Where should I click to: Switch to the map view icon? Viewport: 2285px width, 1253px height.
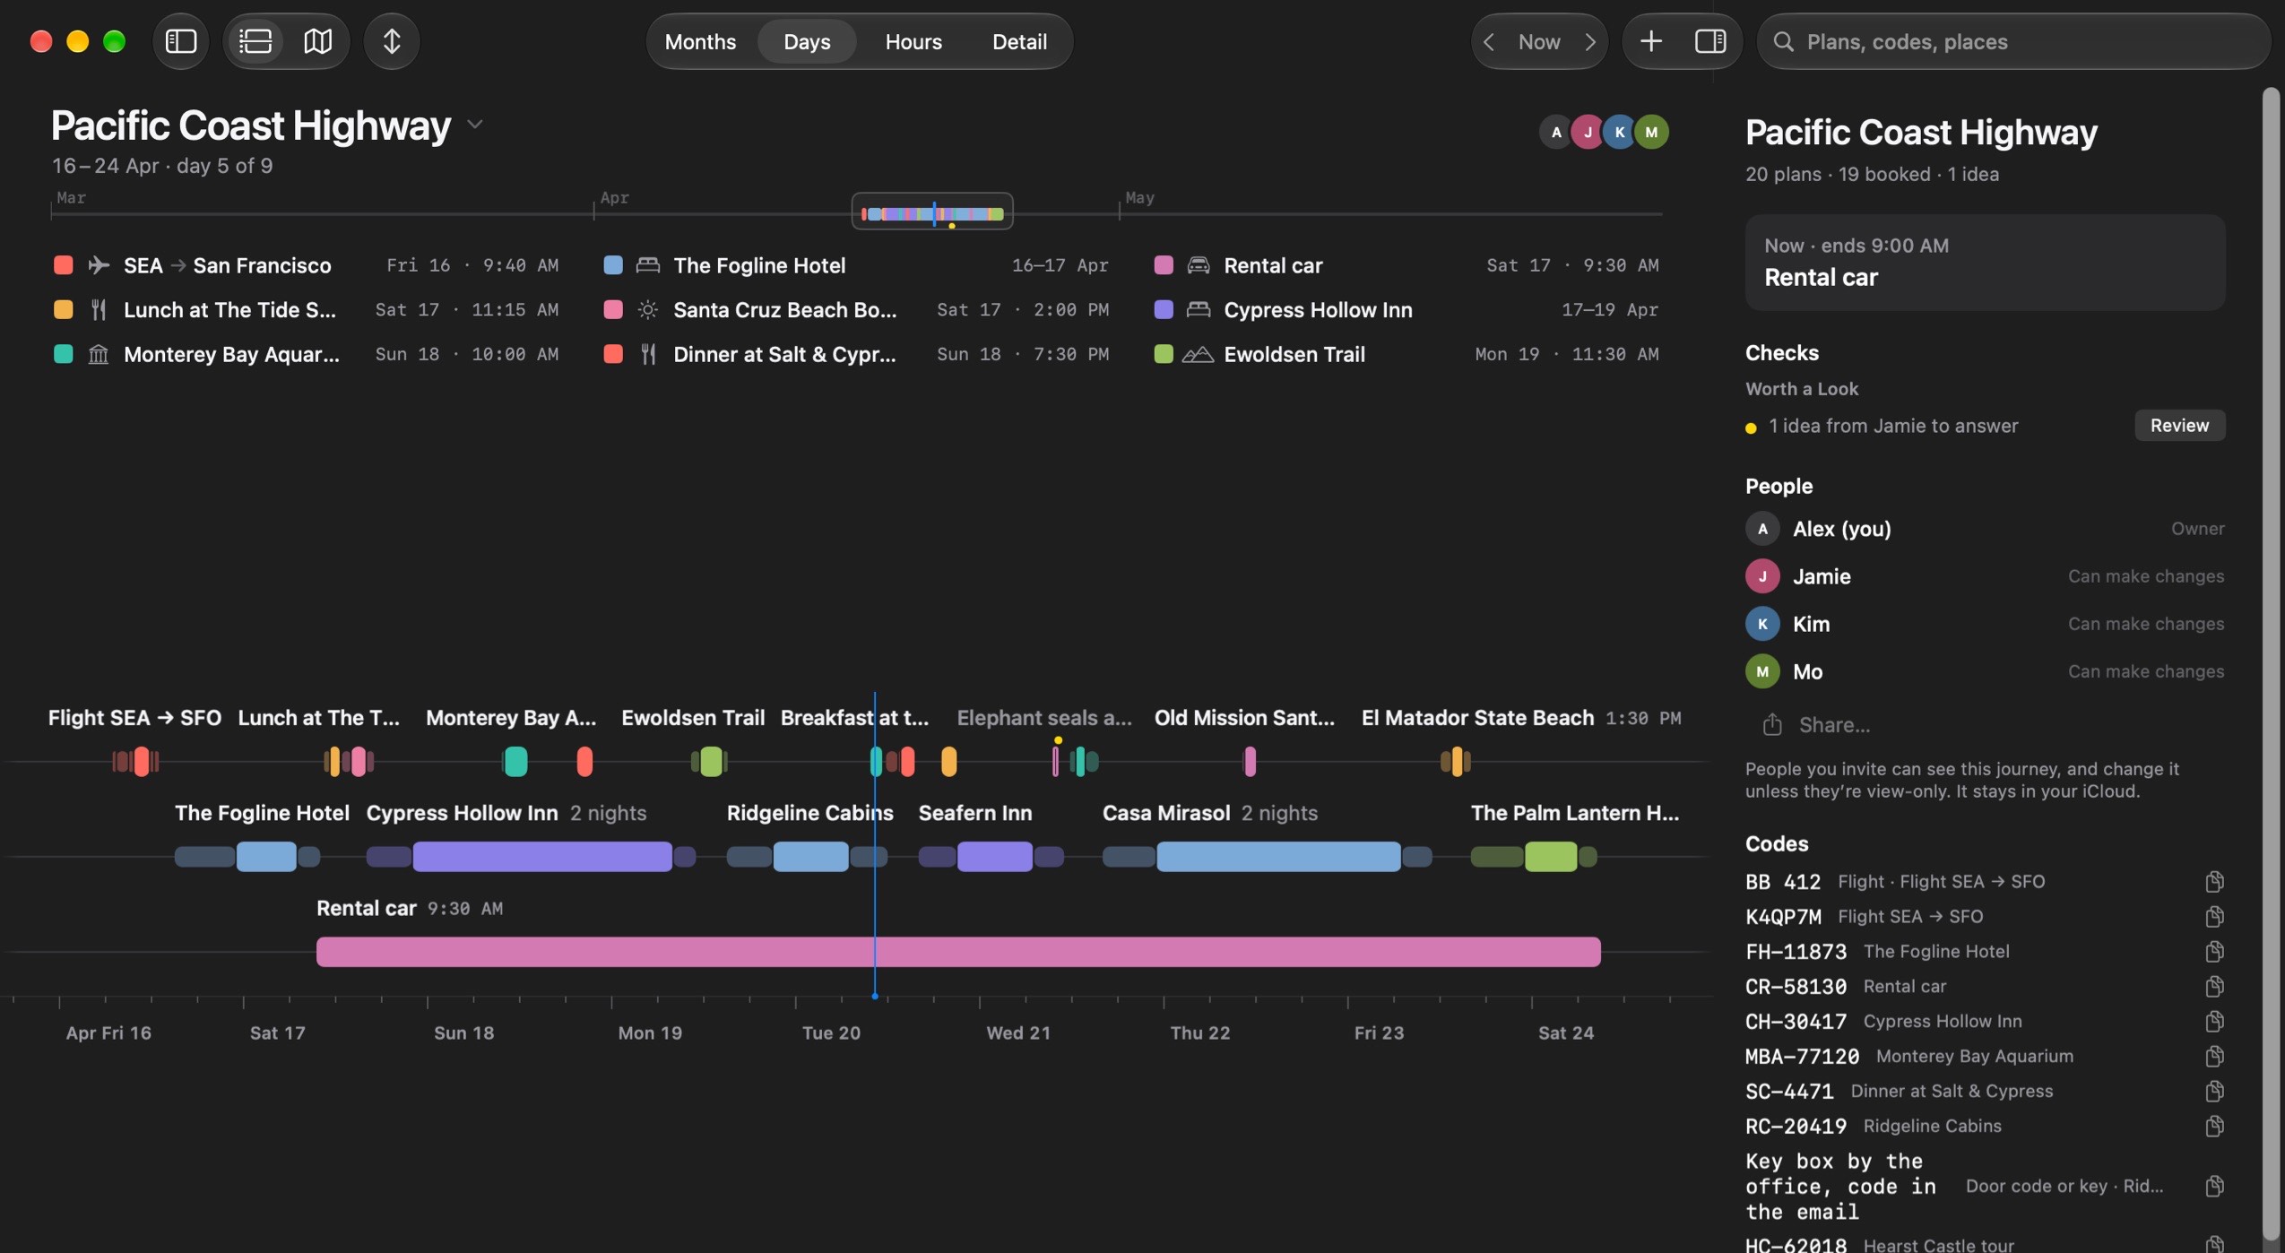[x=317, y=41]
